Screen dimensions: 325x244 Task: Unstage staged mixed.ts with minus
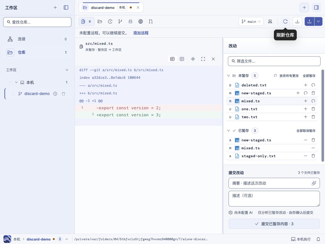point(313,148)
